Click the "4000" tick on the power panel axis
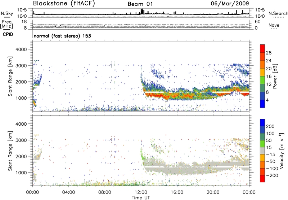 tap(21, 49)
